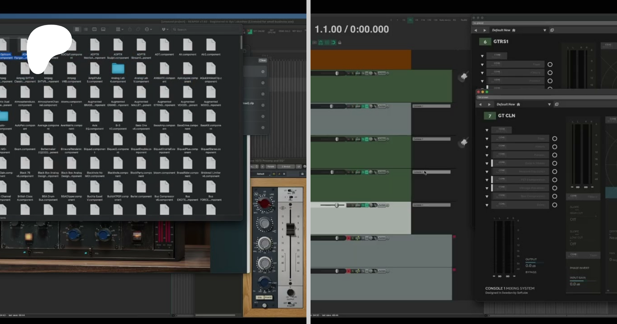Toggle the PHASE button on the 1073 preamp
Image resolution: width=617 pixels, height=324 pixels.
[x=268, y=297]
